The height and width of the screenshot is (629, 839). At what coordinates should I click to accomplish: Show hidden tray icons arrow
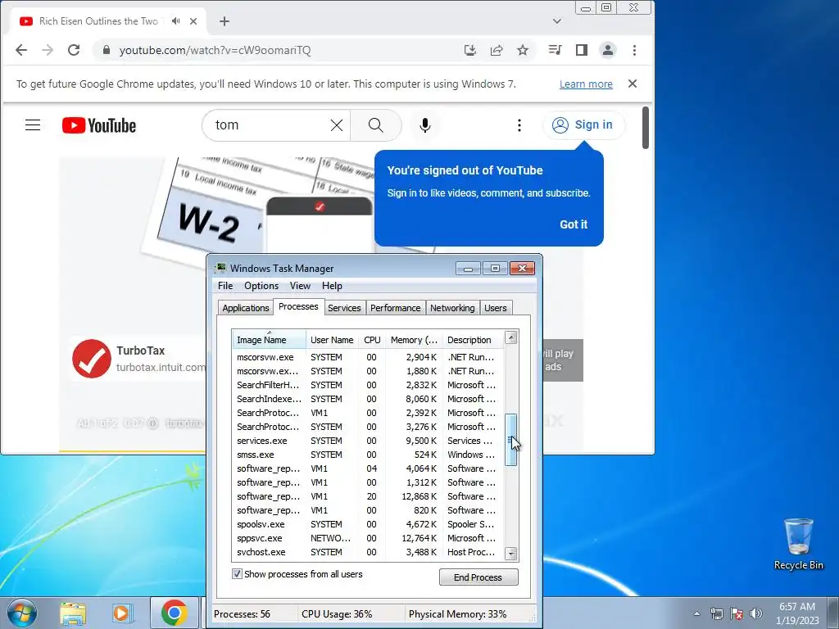point(696,613)
